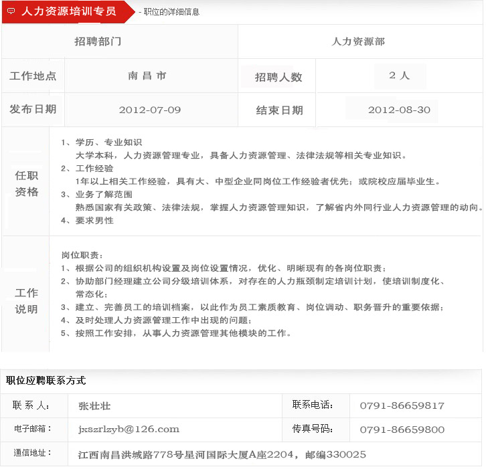
Task: Click the speech bubble icon in red header
Action: (x=11, y=12)
